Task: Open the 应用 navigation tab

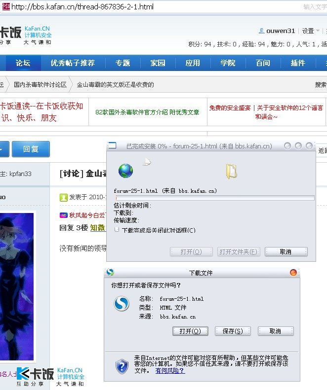Action: pos(193,63)
